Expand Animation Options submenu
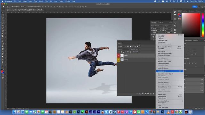The height and width of the screenshot is (115, 205). 170,101
